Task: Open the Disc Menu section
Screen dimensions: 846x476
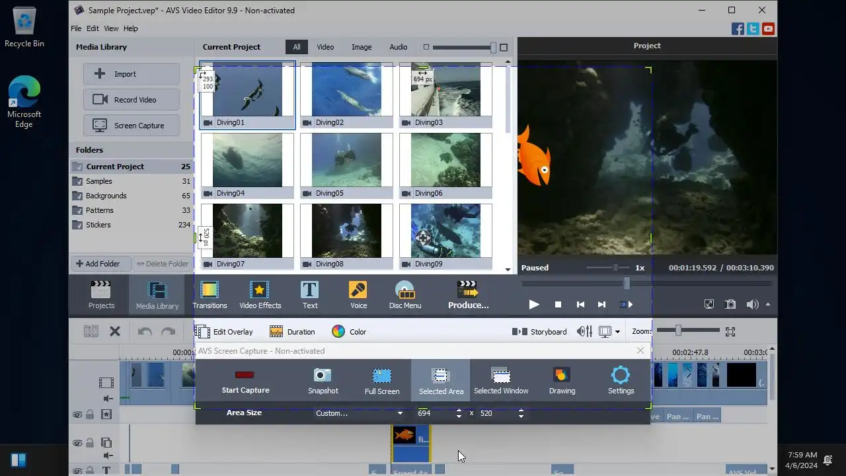Action: [x=405, y=295]
